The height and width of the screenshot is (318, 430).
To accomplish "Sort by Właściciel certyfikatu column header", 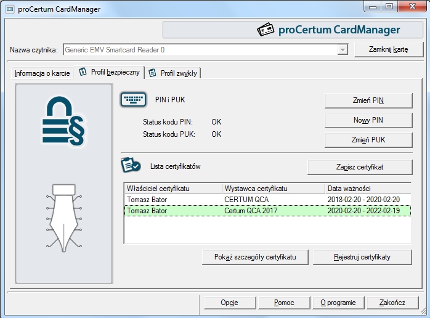I will click(x=173, y=189).
